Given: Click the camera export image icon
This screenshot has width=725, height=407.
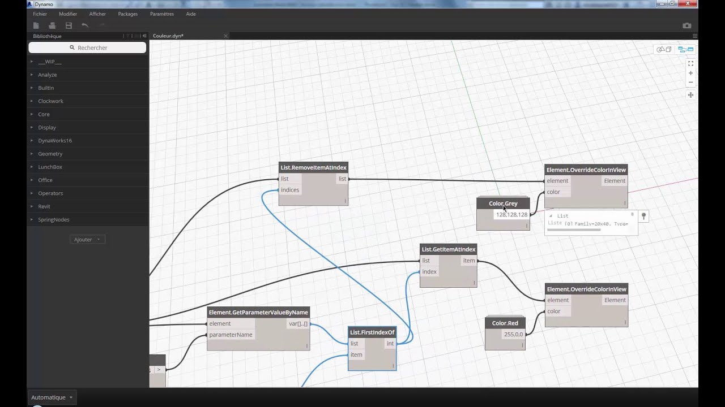Looking at the screenshot, I should (687, 25).
